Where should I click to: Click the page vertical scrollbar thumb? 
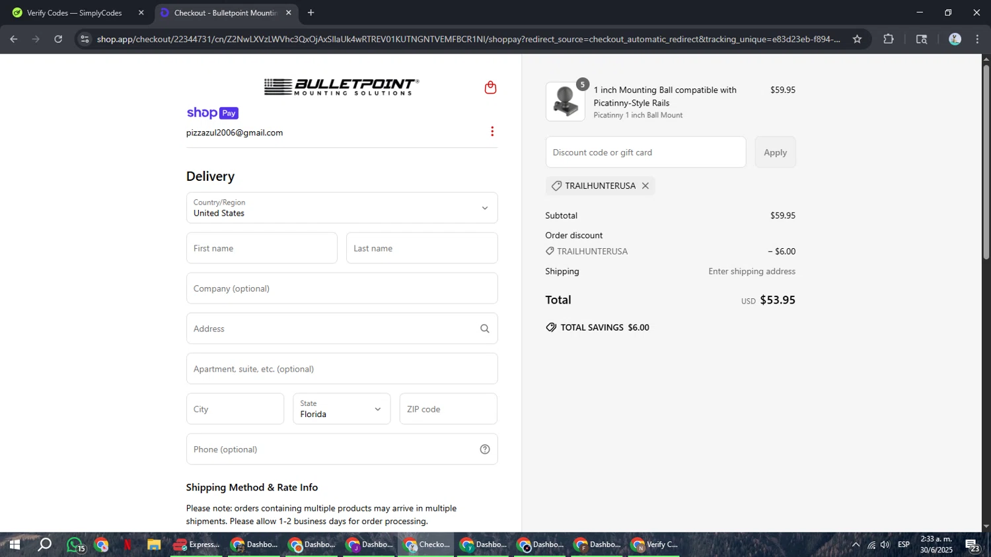tap(986, 162)
